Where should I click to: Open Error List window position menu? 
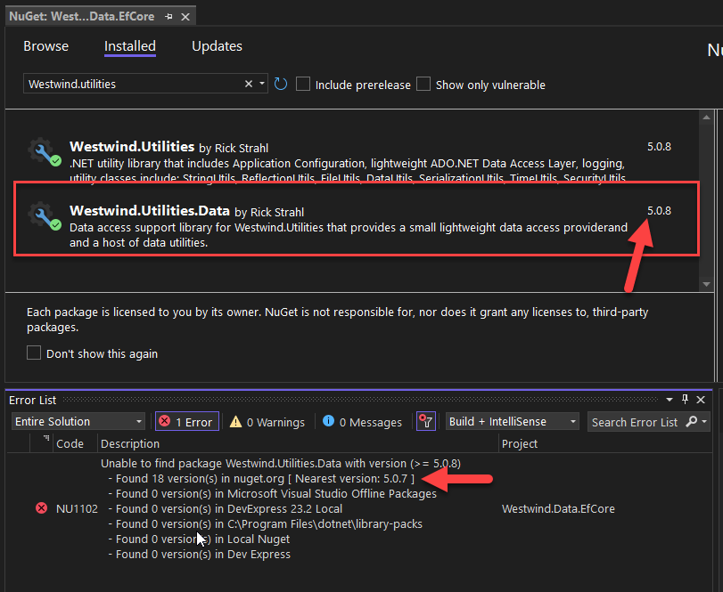point(670,400)
